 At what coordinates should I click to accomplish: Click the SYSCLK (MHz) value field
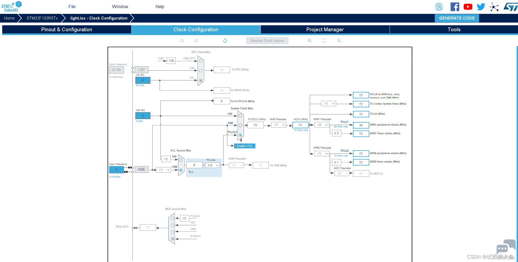click(x=255, y=125)
